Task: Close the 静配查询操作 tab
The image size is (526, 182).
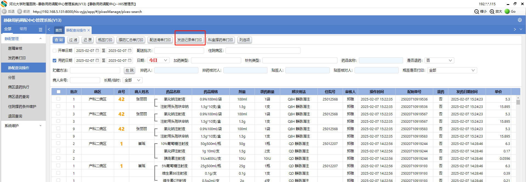Action: 89,30
